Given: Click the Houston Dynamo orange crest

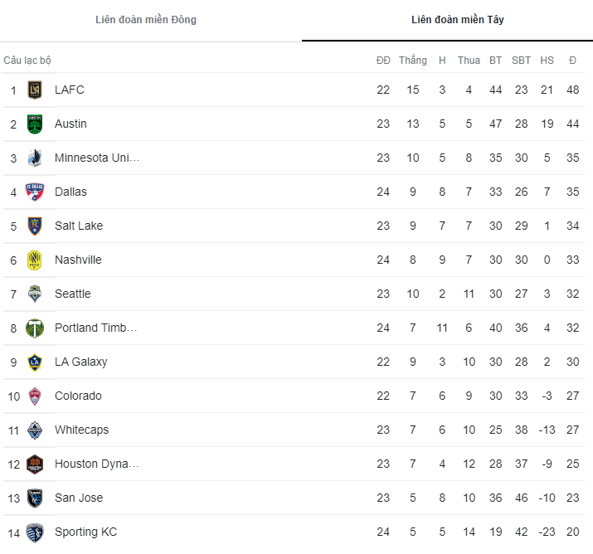Looking at the screenshot, I should click(x=34, y=464).
